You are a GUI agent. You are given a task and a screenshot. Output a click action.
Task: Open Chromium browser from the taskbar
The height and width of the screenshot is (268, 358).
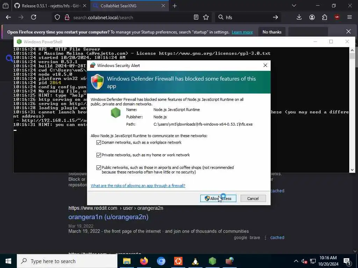161,261
